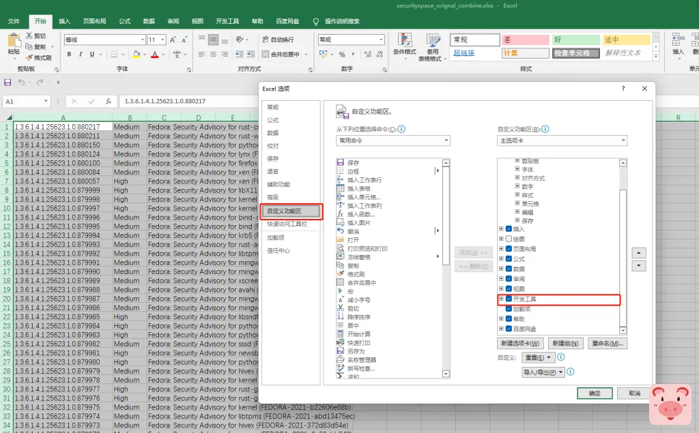The width and height of the screenshot is (699, 433).
Task: Click the 新建选项卡 button
Action: 520,343
